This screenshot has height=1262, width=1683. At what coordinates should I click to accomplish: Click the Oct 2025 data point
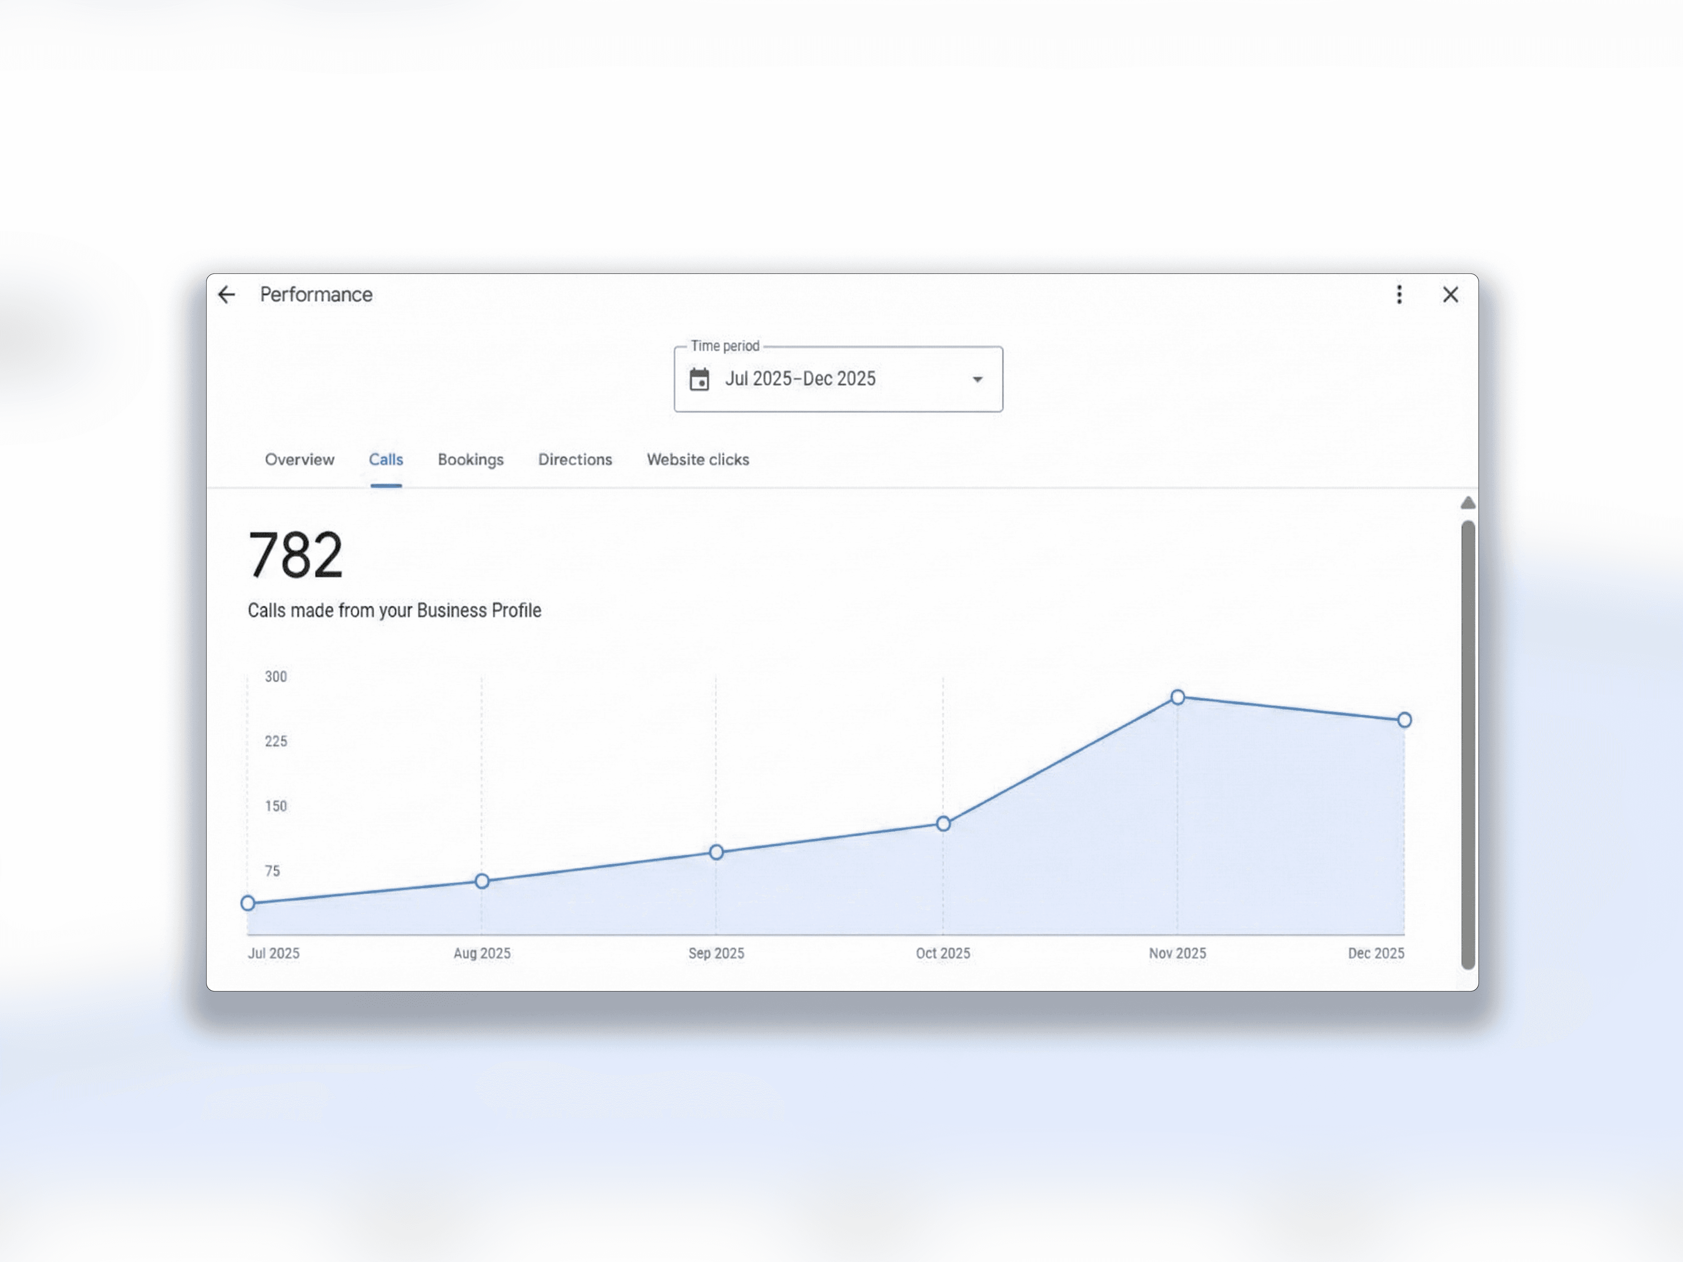943,824
